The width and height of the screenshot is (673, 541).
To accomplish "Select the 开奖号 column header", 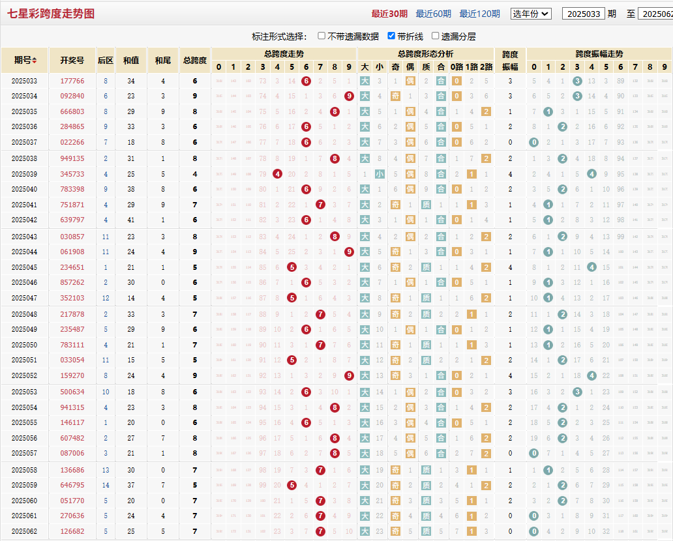I will click(72, 61).
